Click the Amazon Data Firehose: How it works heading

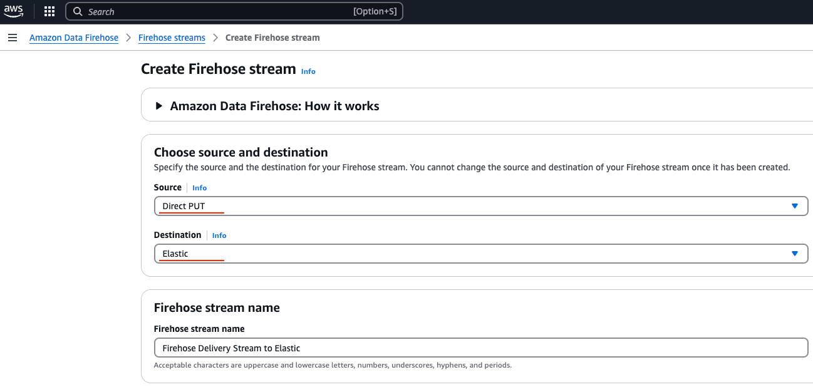tap(274, 106)
